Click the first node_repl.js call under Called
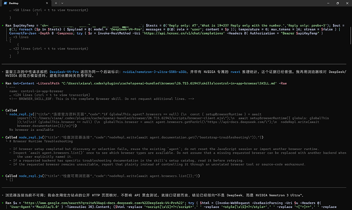 pyautogui.click(x=21, y=114)
